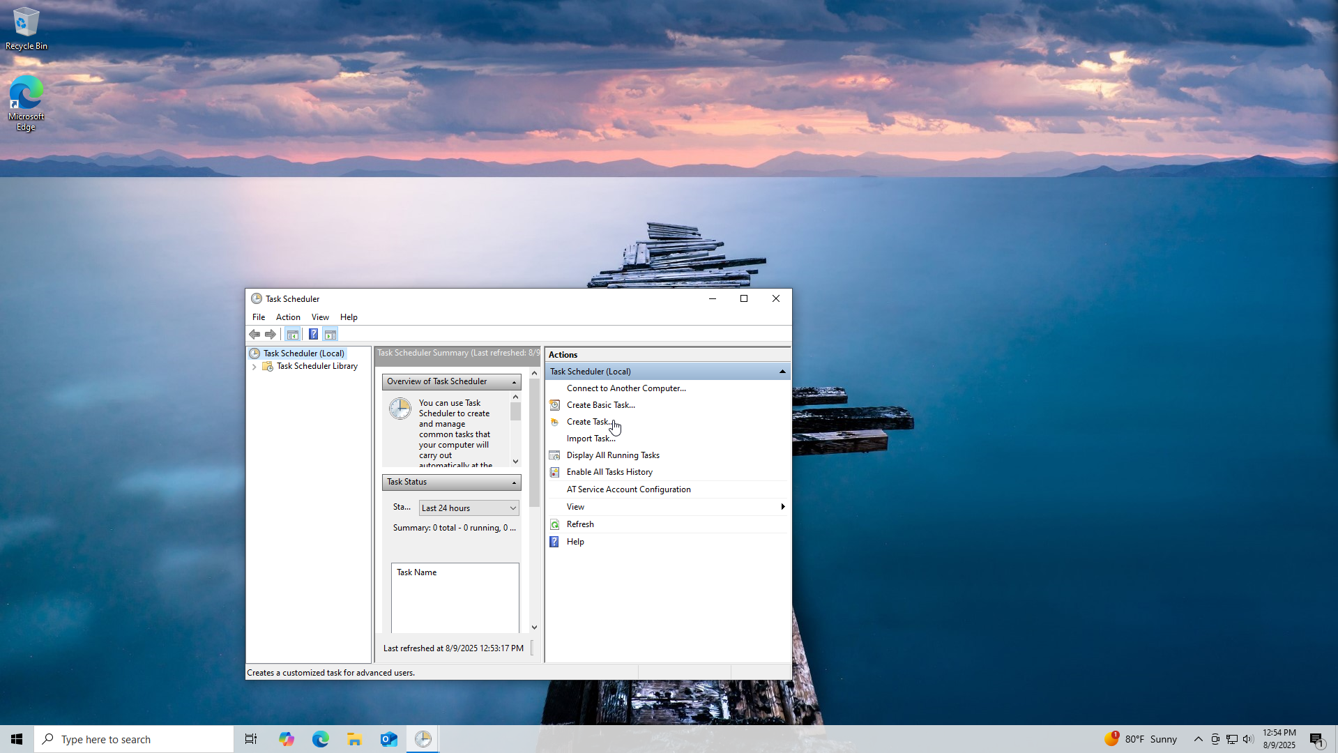Click scroll-up arrow of overview text box
Image resolution: width=1338 pixels, height=753 pixels.
coord(515,397)
